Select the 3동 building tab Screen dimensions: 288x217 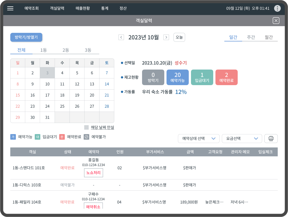[x=88, y=50]
